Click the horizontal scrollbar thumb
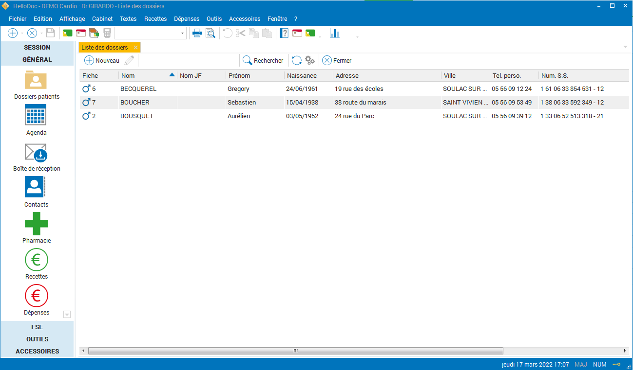 295,351
